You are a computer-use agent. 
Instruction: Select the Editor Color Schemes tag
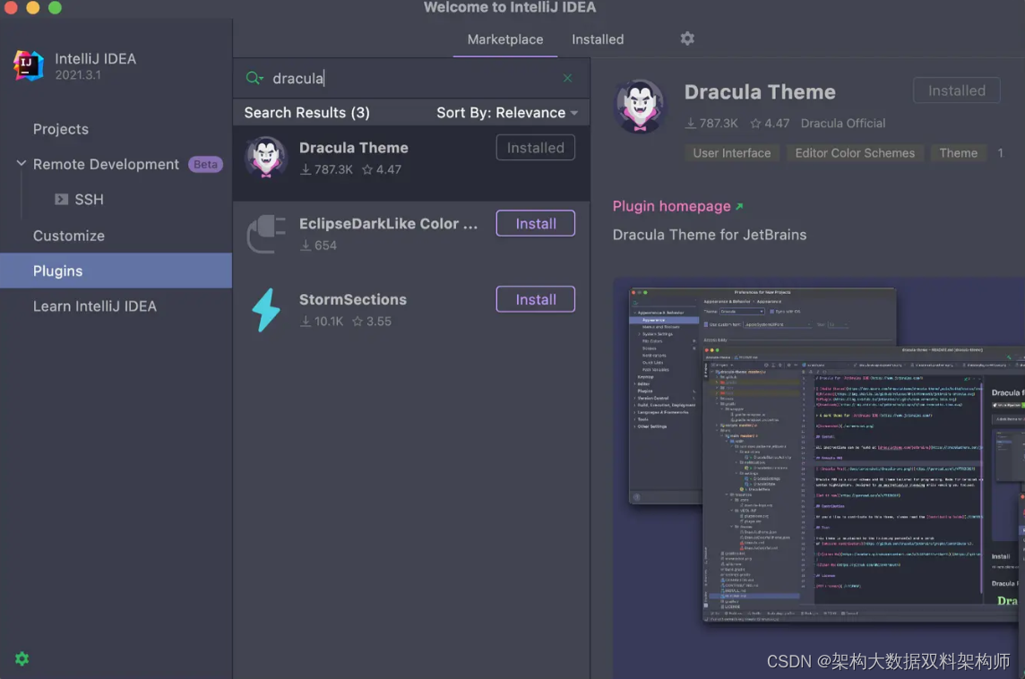[855, 153]
